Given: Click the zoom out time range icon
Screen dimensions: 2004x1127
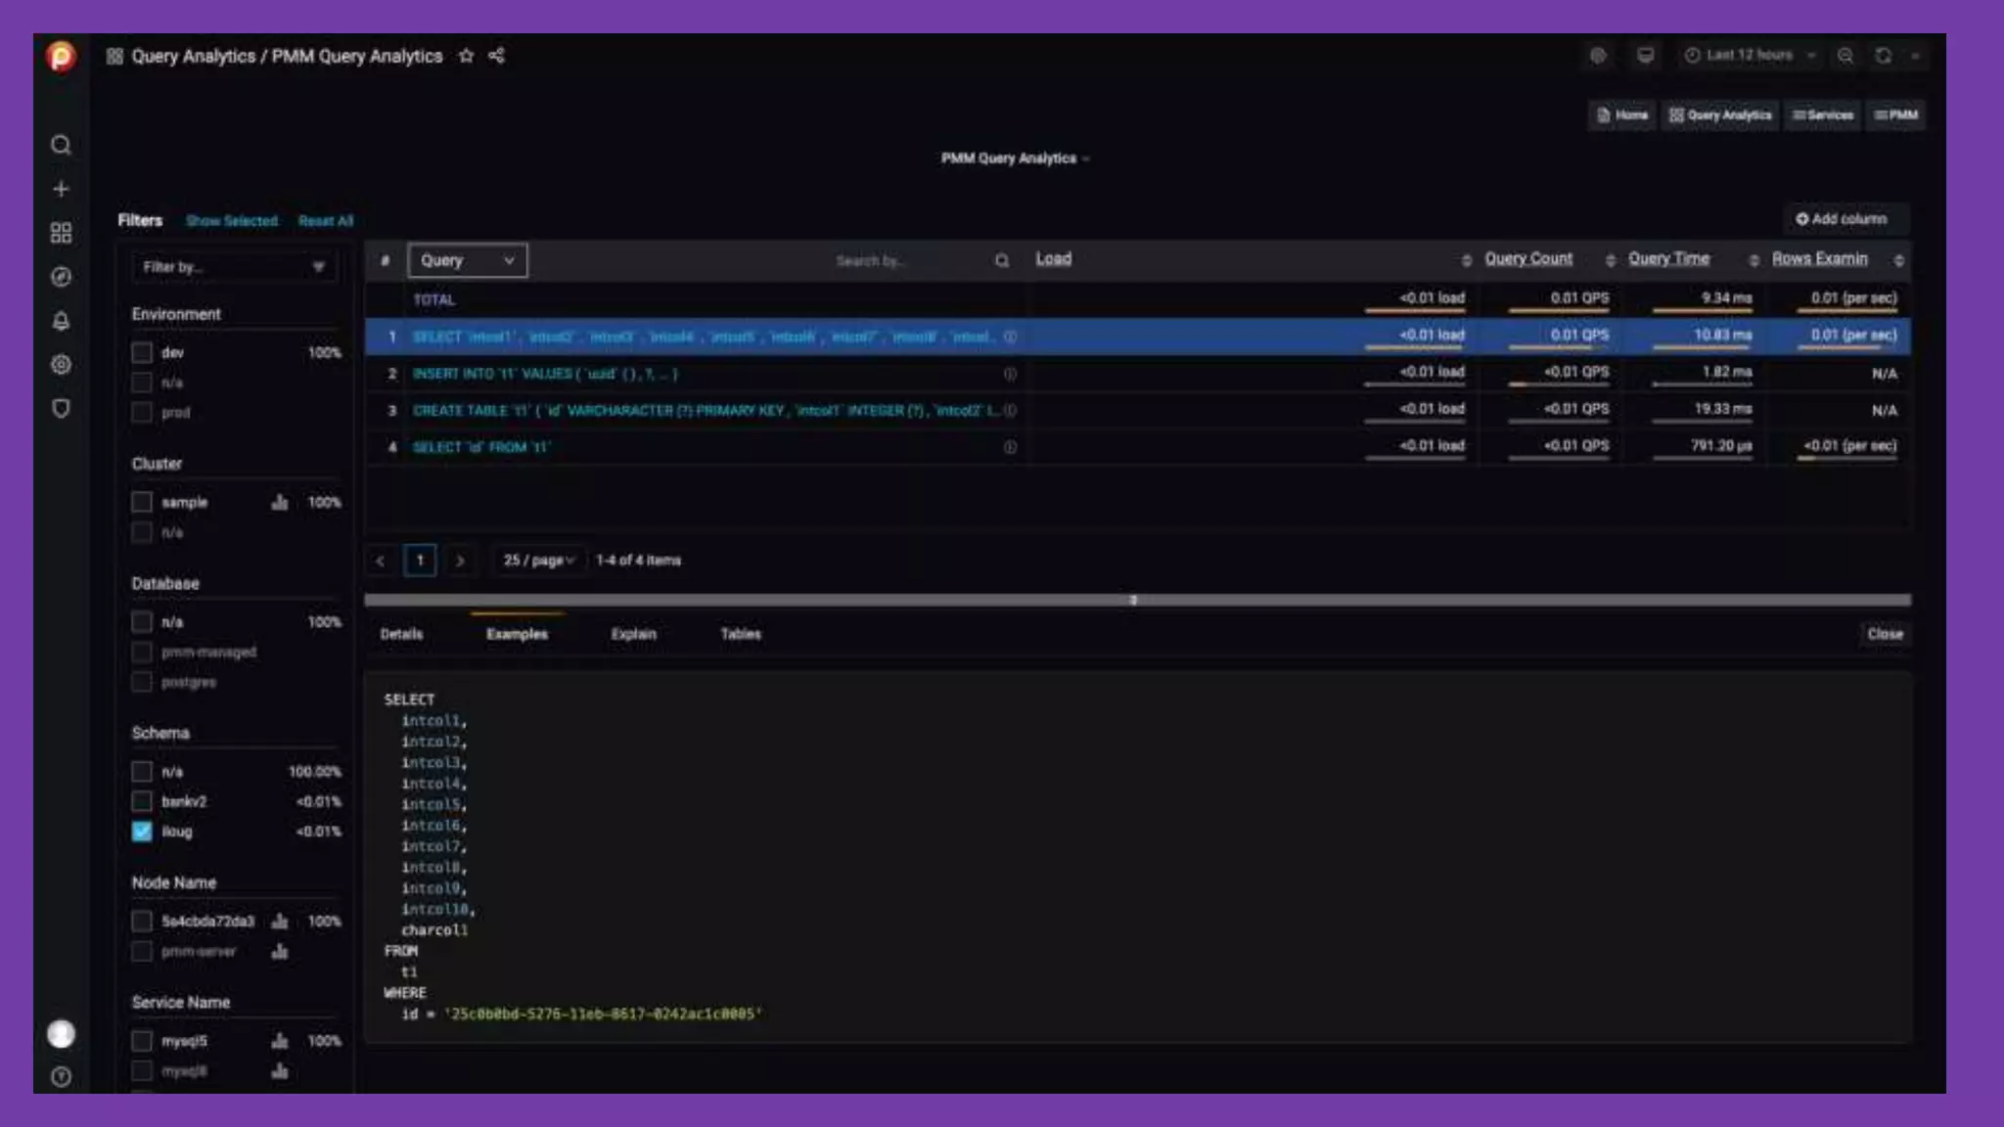Looking at the screenshot, I should (x=1845, y=56).
